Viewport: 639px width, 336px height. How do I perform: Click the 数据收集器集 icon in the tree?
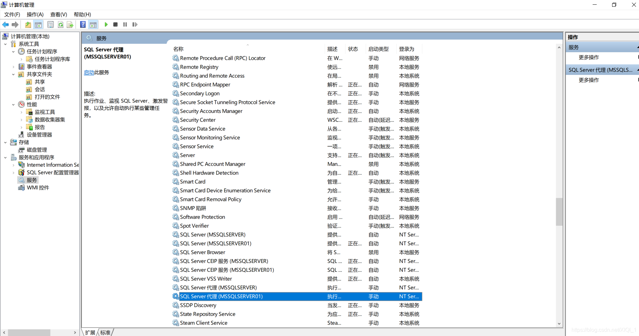click(30, 120)
